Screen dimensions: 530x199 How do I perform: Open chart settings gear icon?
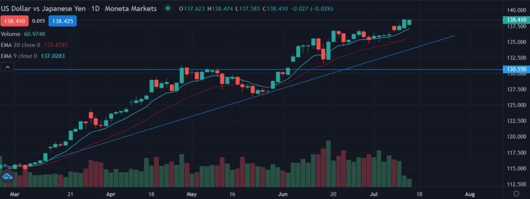tap(516, 194)
